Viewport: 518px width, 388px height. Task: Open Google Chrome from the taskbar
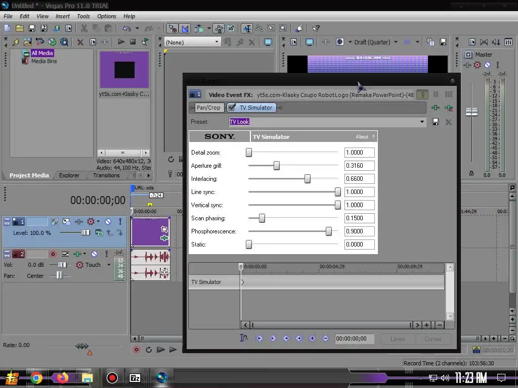(x=36, y=378)
